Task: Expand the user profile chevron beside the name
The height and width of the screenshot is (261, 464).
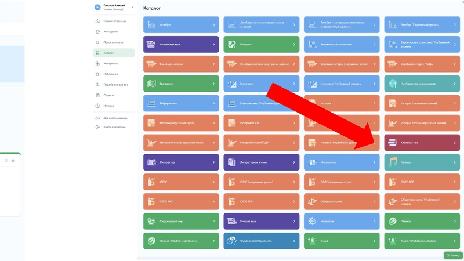Action: tap(133, 8)
